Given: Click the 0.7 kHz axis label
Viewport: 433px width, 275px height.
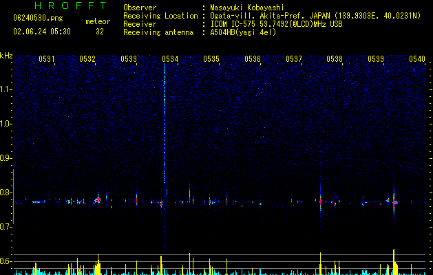Looking at the screenshot, I should point(5,227).
